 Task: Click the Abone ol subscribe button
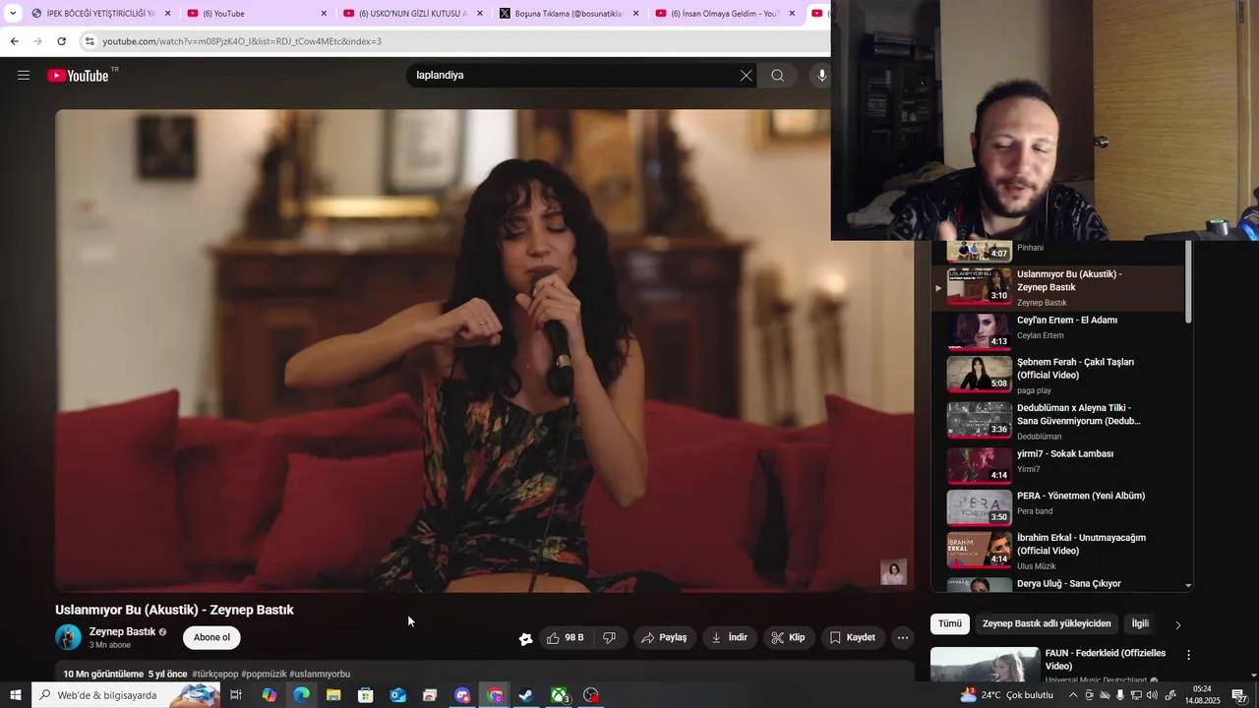click(x=211, y=638)
